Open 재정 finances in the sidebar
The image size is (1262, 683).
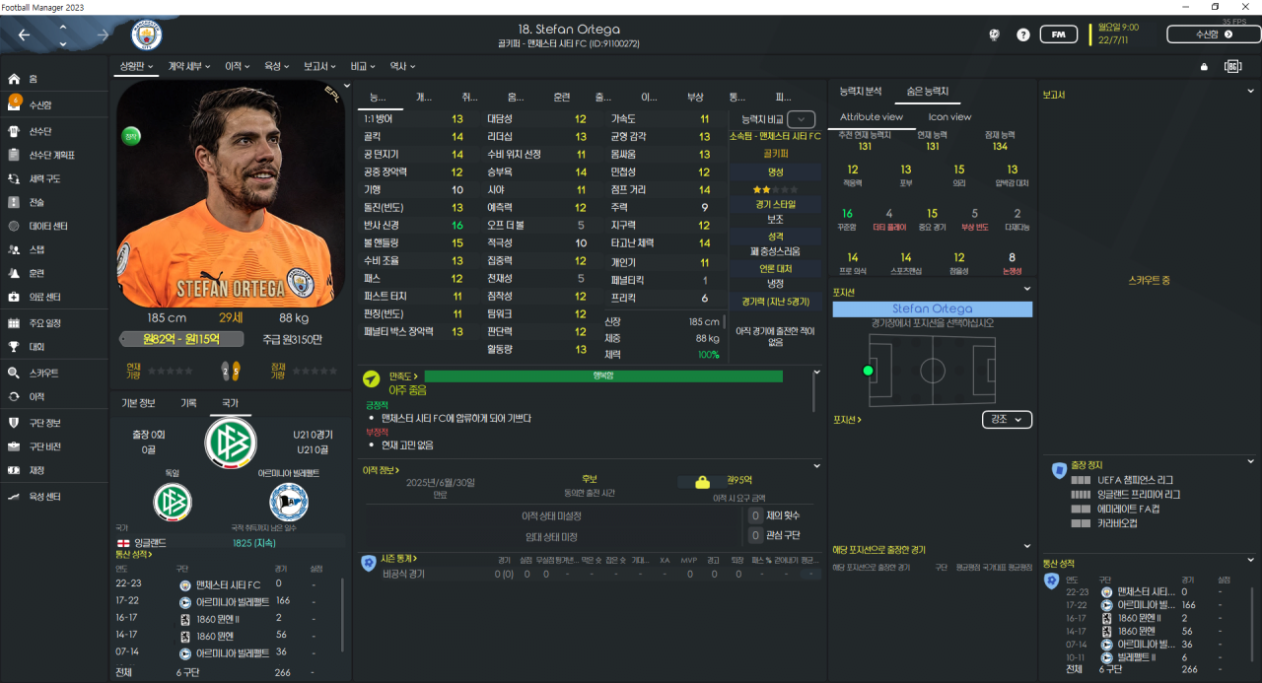(x=36, y=471)
